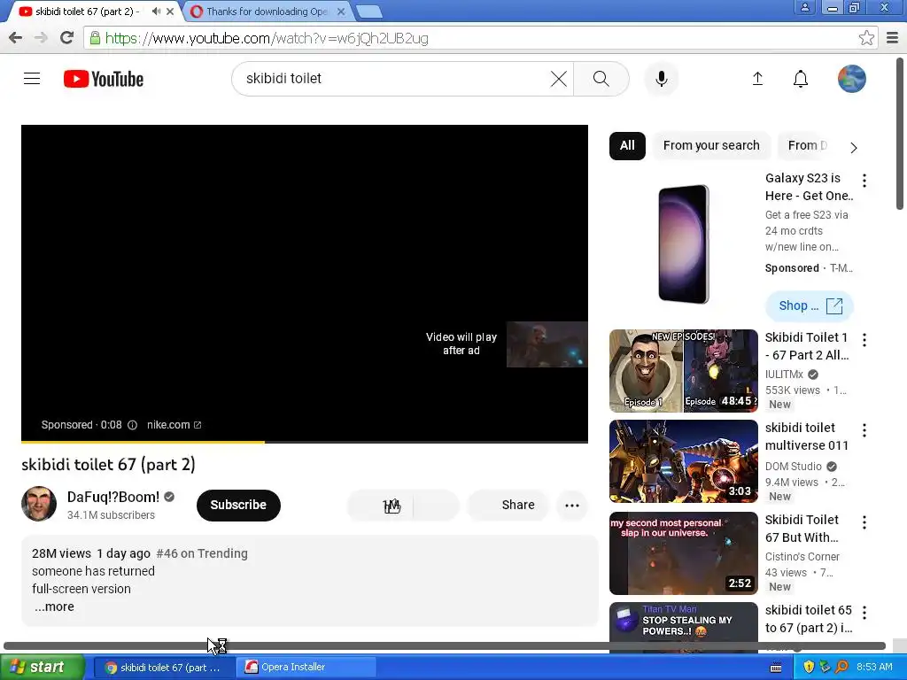Click the muted speaker icon on tab

[156, 11]
